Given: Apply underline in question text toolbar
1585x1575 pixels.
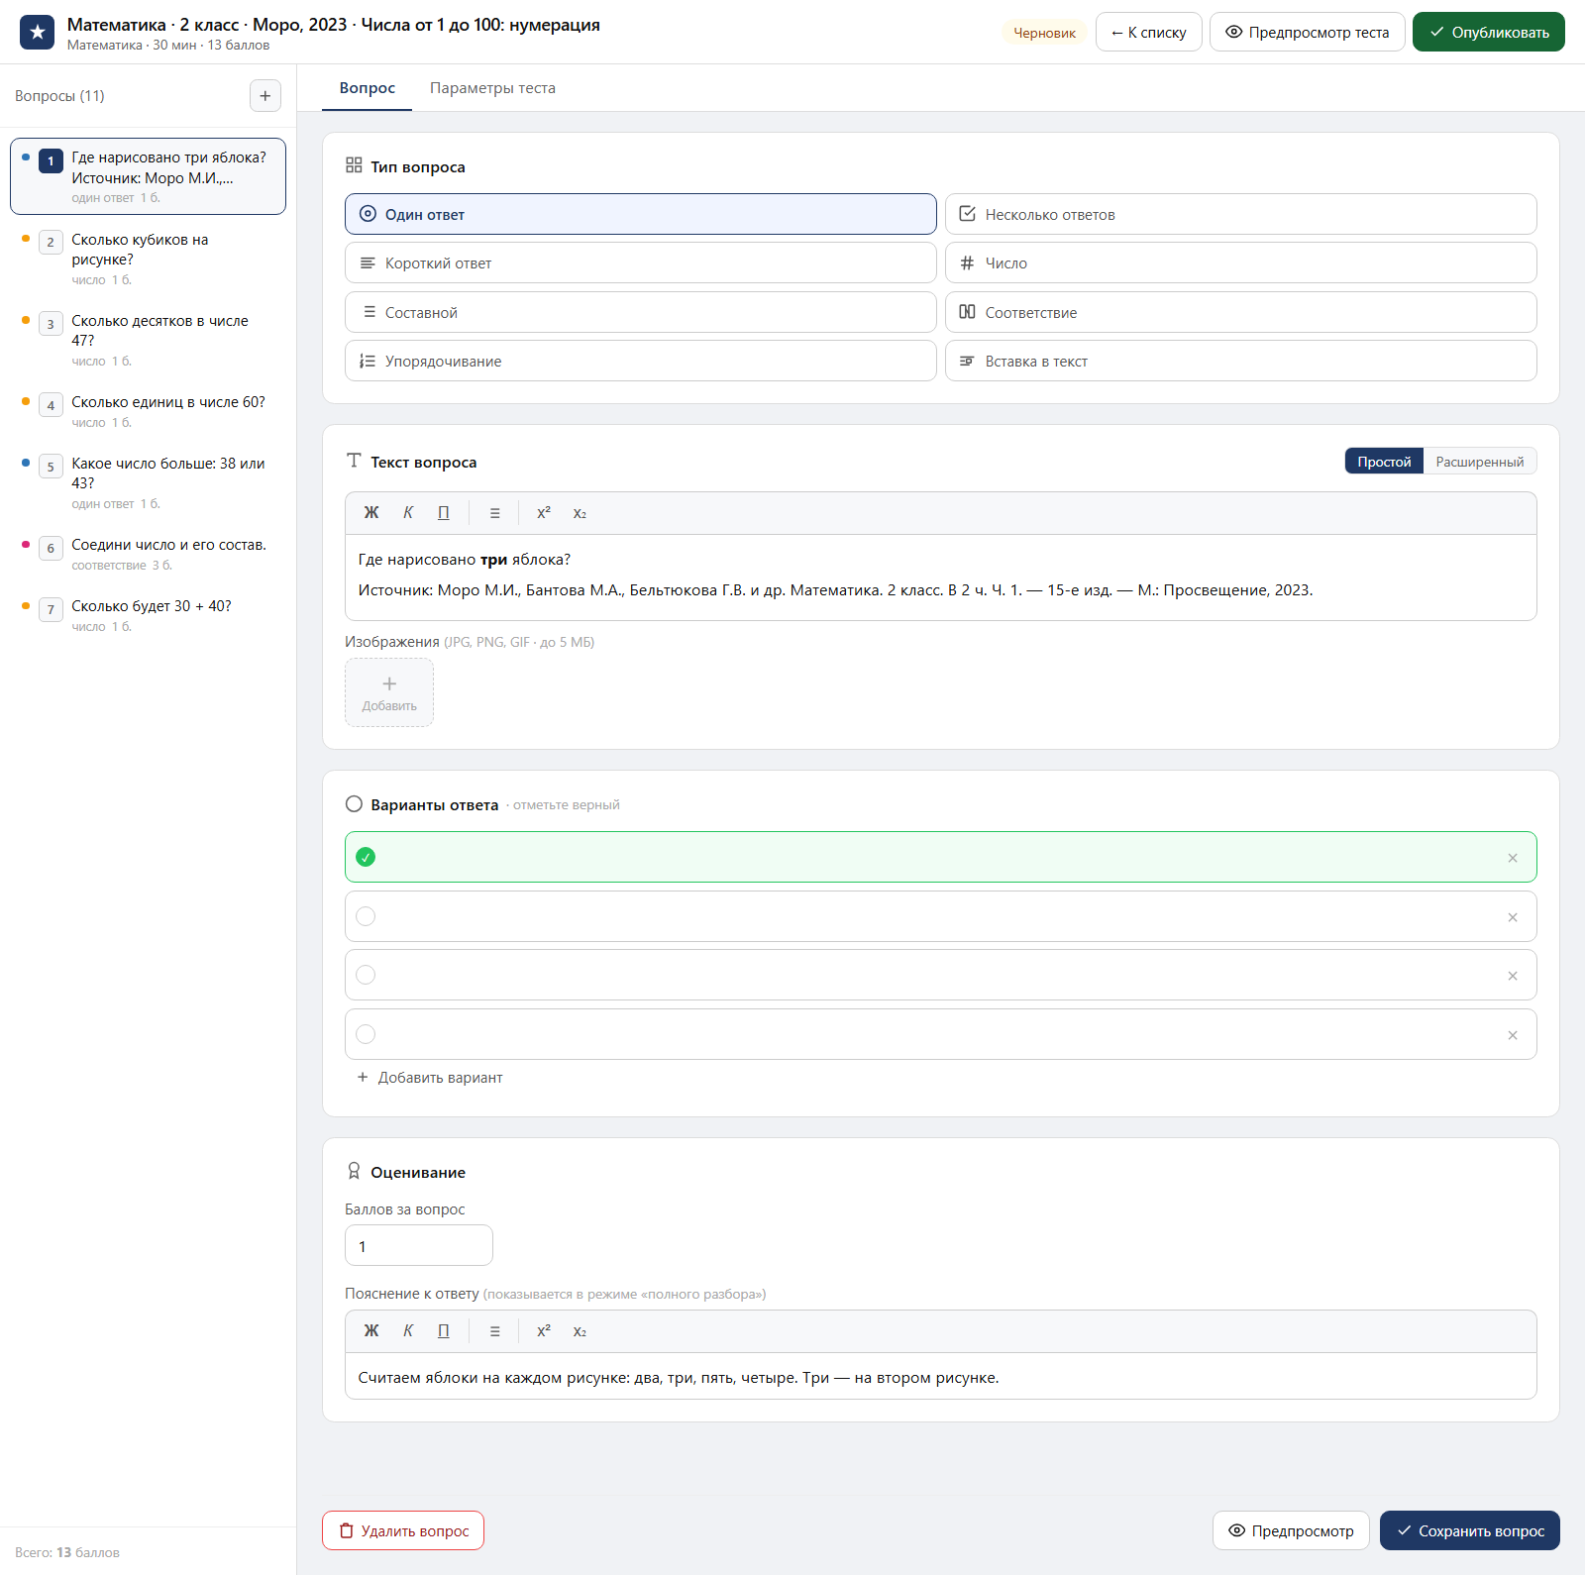Looking at the screenshot, I should tap(444, 513).
